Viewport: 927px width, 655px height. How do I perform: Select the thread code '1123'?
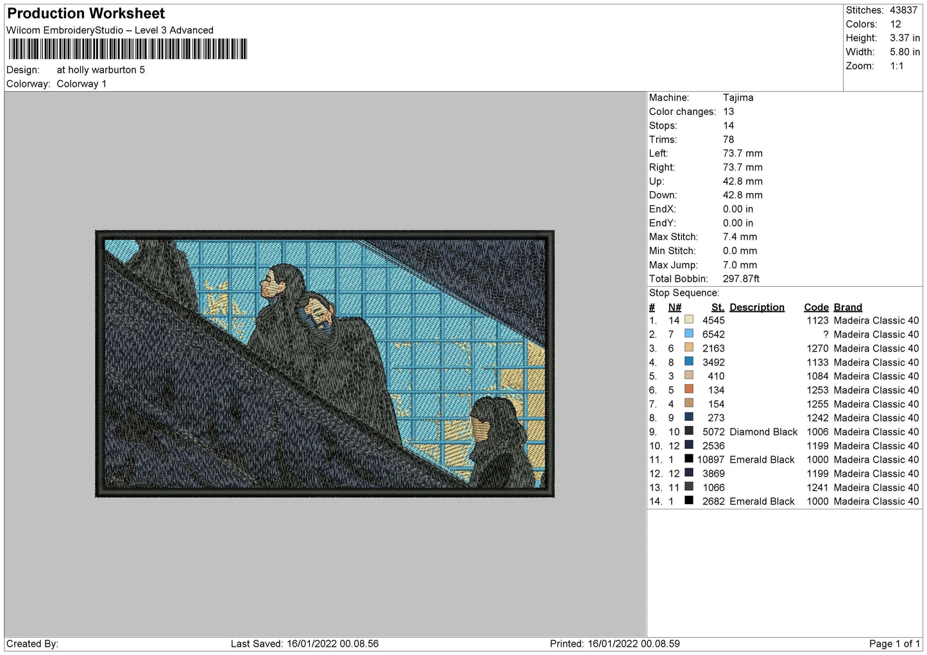(x=818, y=320)
